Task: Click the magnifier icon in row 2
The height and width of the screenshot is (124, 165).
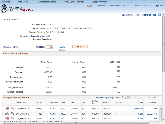Action: point(12,114)
